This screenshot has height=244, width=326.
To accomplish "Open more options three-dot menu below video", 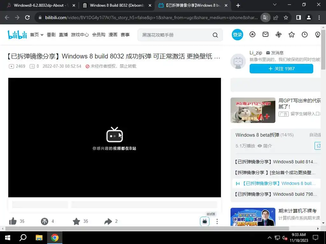I will click(x=217, y=221).
